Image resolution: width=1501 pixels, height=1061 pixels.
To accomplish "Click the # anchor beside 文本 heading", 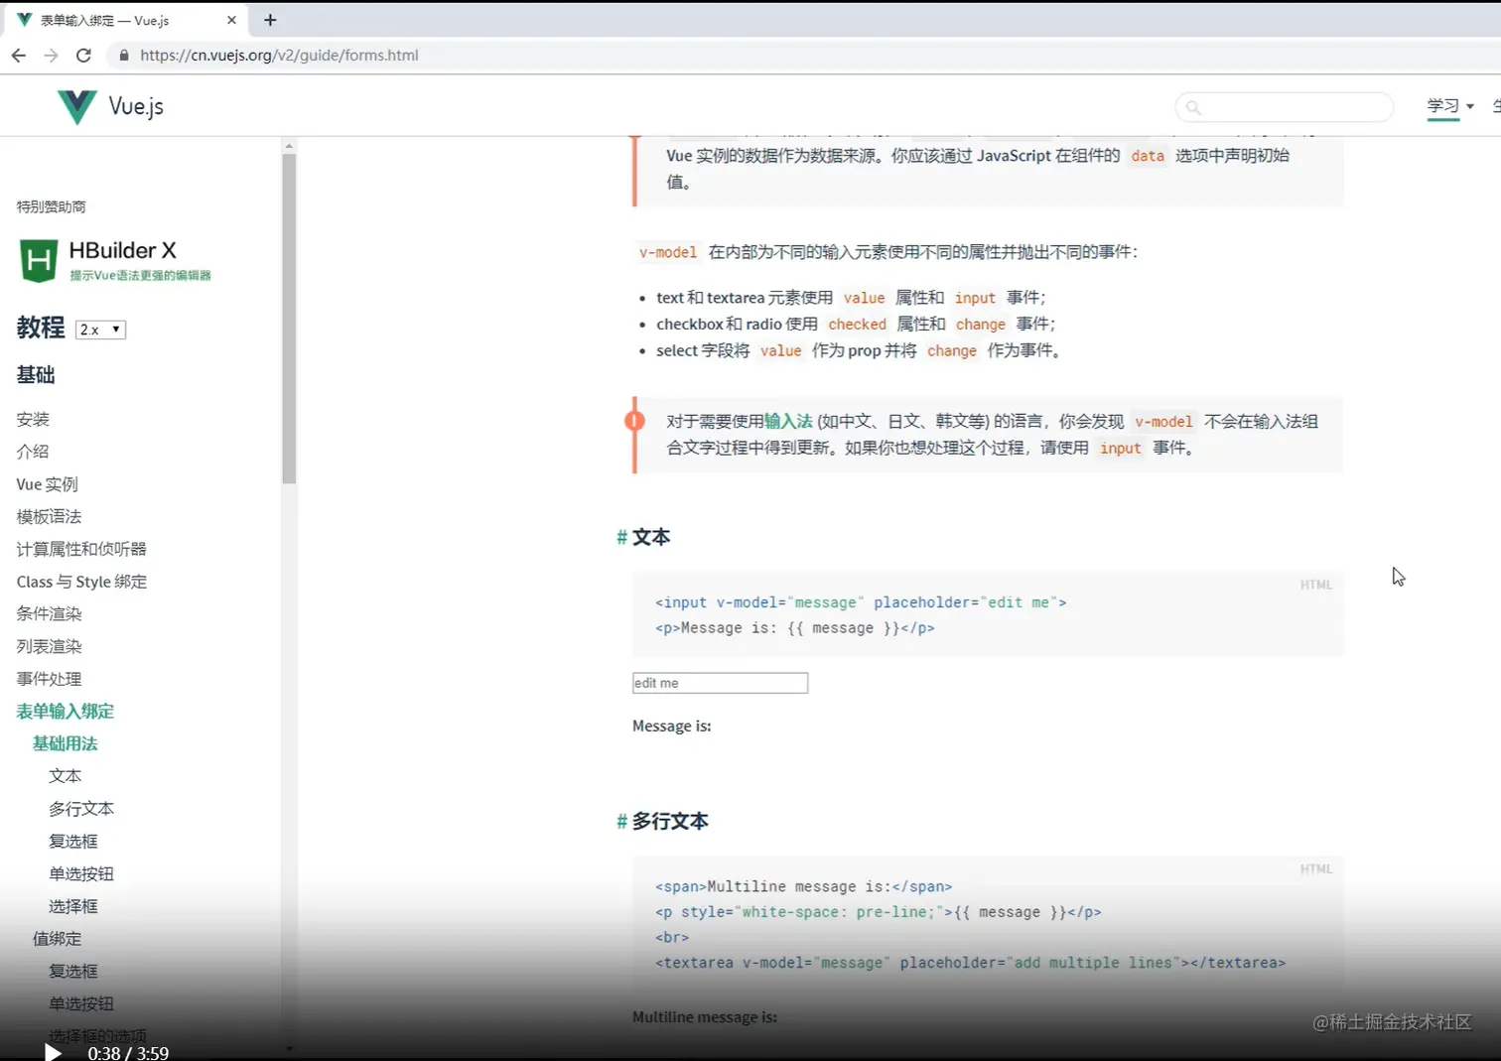I will coord(622,538).
